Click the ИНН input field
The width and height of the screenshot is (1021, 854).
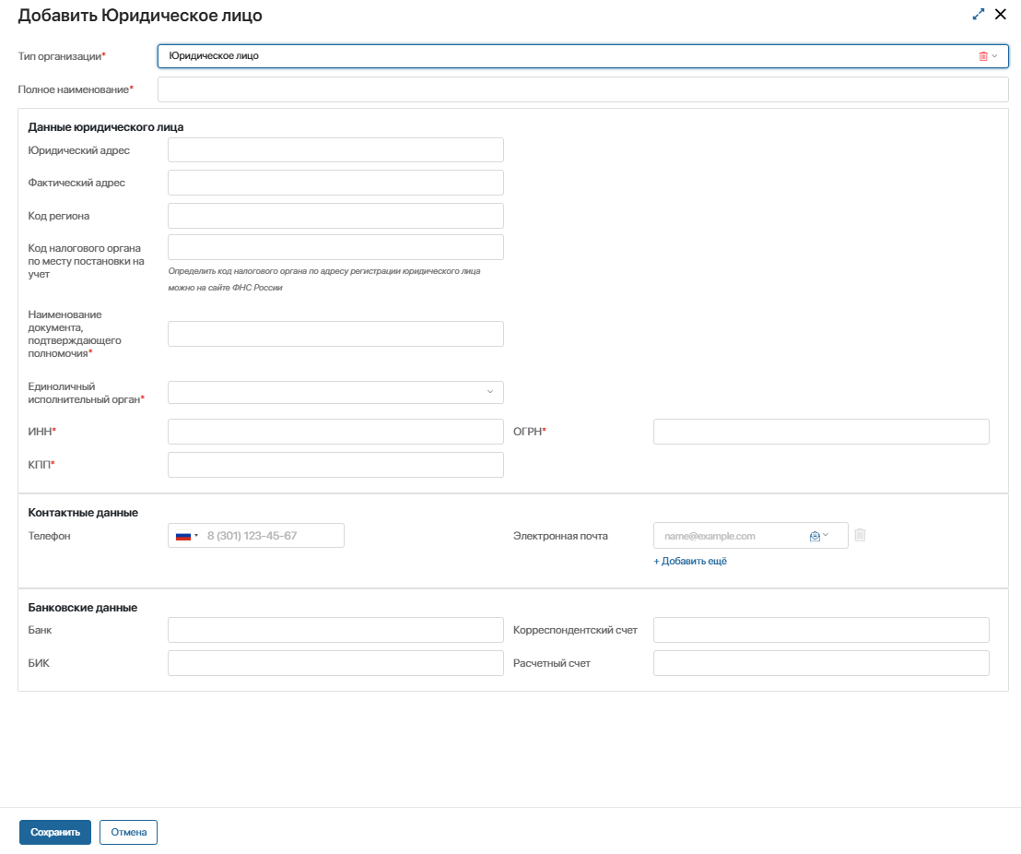tap(335, 432)
